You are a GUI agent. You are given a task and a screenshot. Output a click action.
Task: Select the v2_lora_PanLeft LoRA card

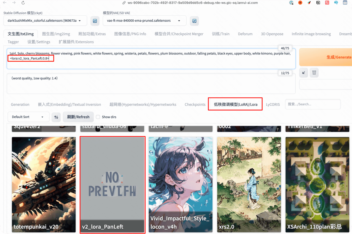click(x=112, y=185)
